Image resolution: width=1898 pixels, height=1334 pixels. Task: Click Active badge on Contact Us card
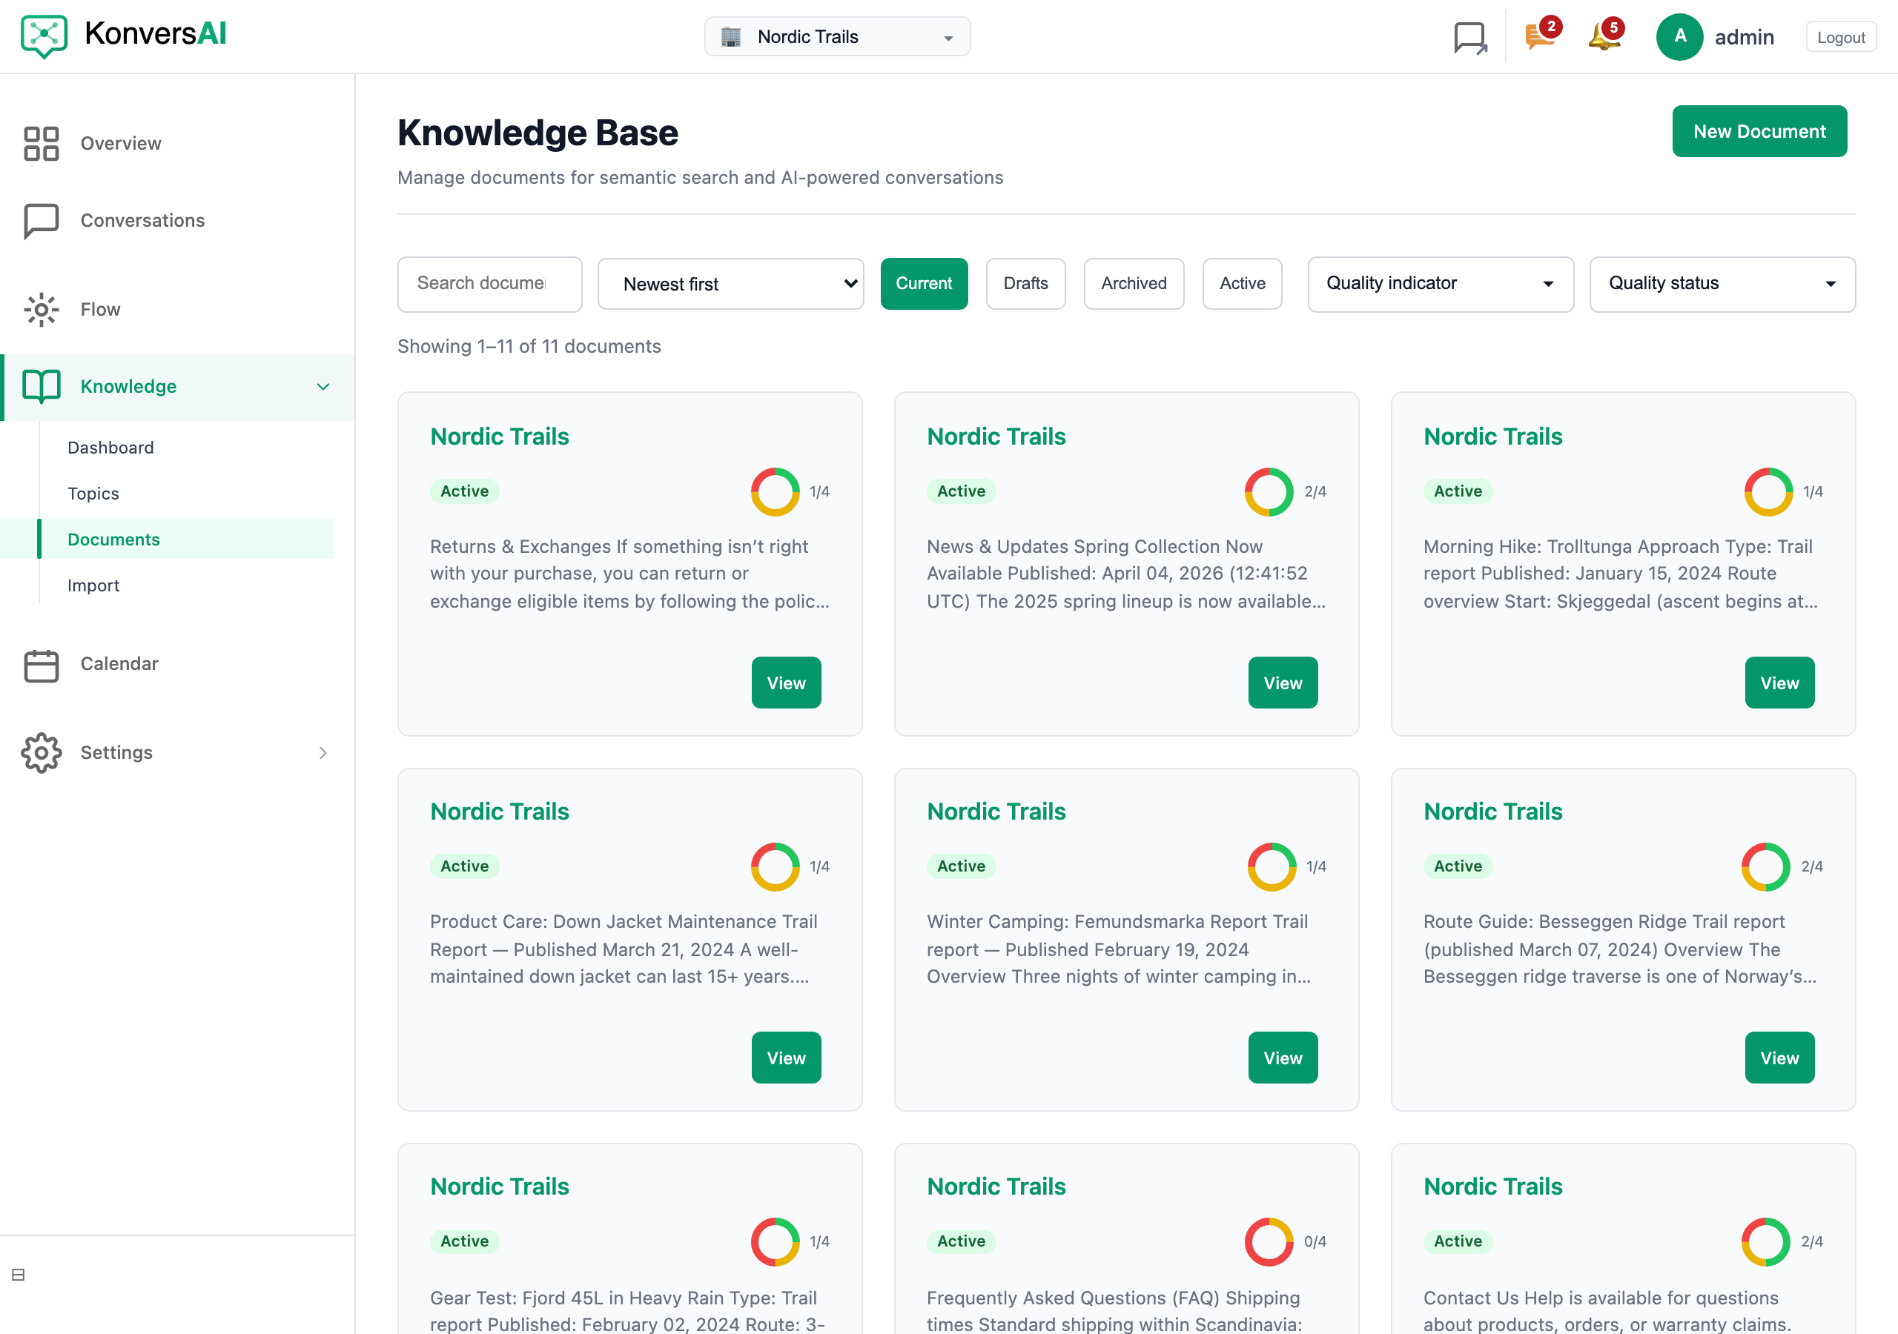(x=1458, y=1241)
